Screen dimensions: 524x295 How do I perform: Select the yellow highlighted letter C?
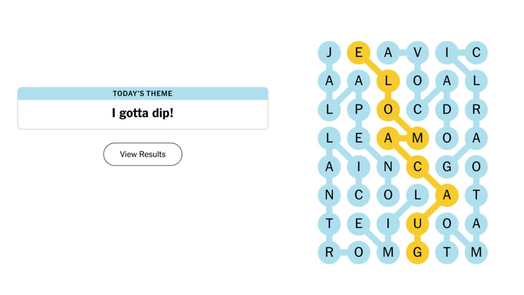[417, 166]
